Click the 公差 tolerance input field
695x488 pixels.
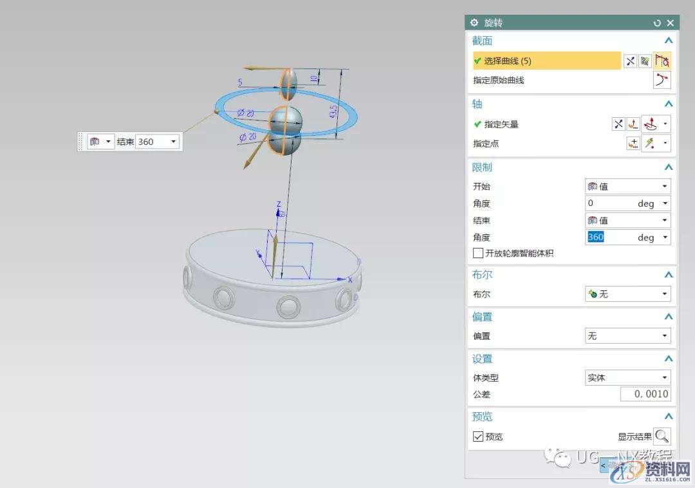645,394
